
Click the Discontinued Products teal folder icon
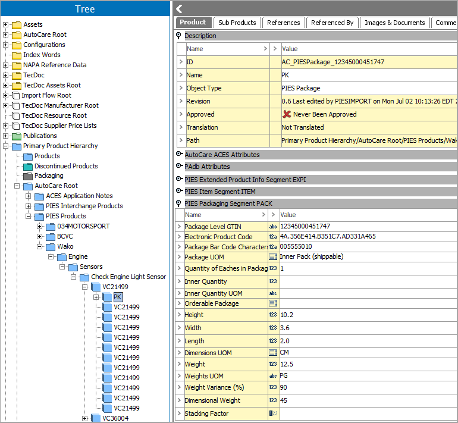pos(28,166)
